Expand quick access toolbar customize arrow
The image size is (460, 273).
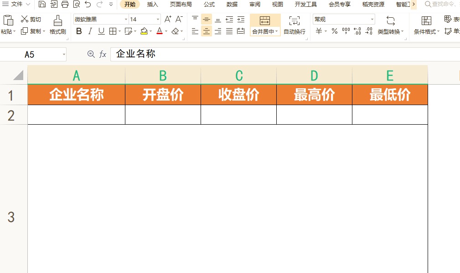point(111,5)
